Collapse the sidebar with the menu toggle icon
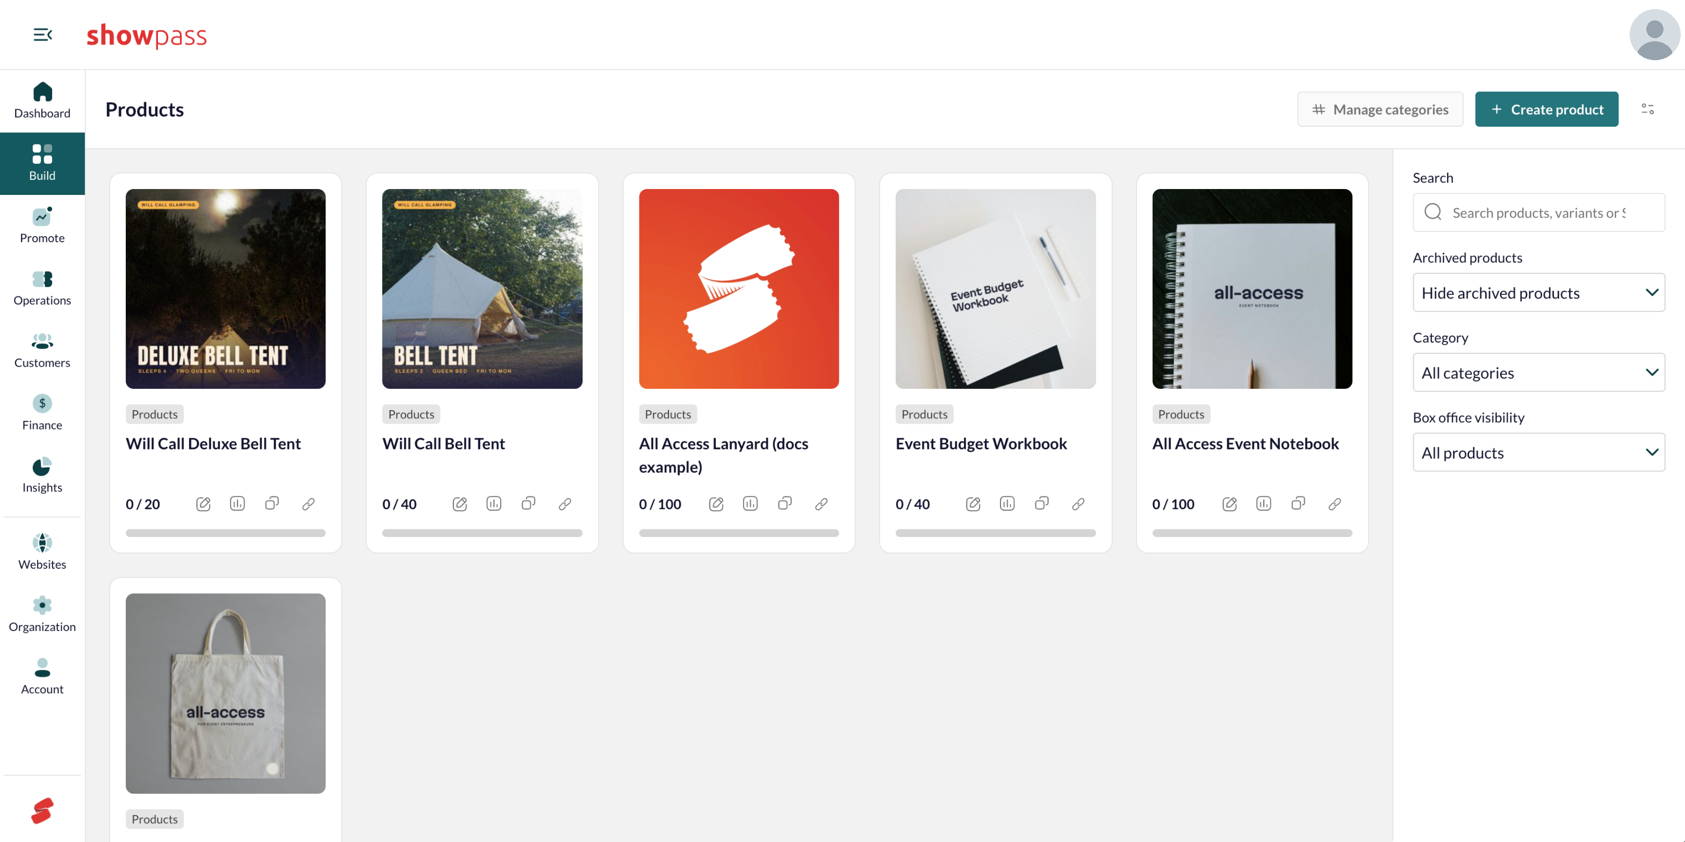The height and width of the screenshot is (842, 1685). pyautogui.click(x=42, y=35)
